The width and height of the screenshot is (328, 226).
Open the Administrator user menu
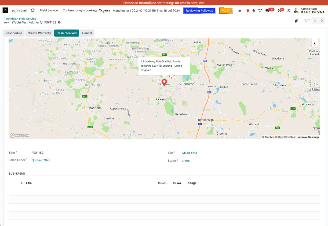(309, 10)
